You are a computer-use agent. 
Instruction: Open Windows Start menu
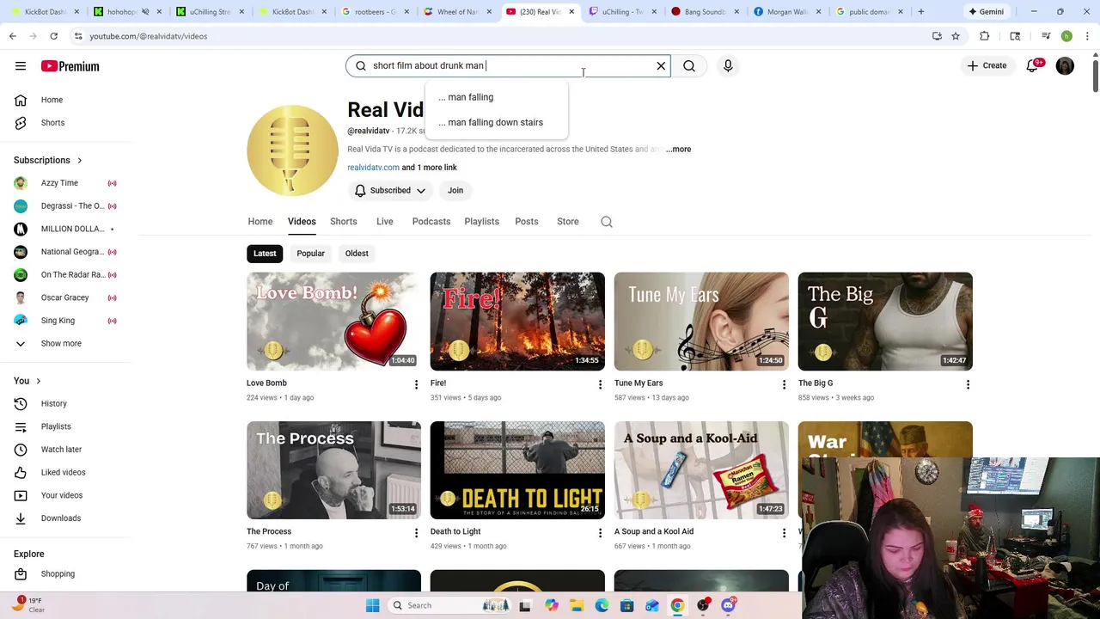(372, 605)
